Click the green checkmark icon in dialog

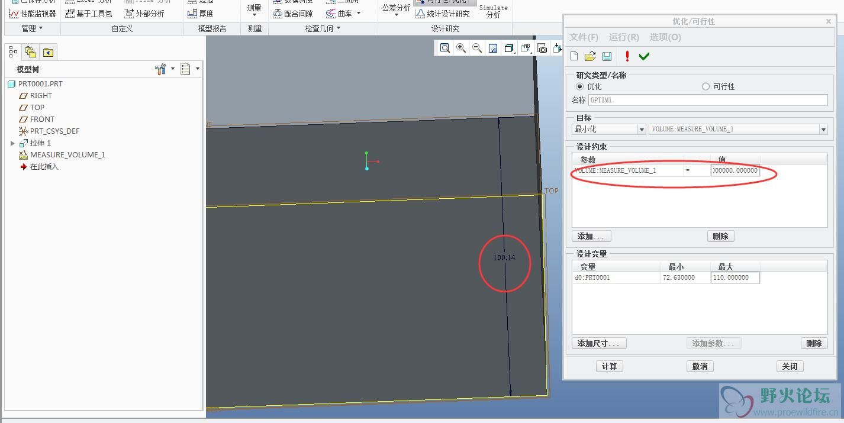[x=644, y=56]
